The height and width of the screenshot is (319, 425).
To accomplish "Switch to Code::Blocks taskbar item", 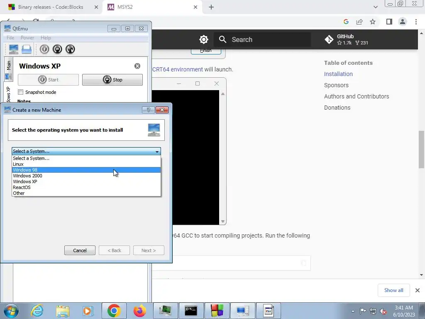I will (217, 311).
